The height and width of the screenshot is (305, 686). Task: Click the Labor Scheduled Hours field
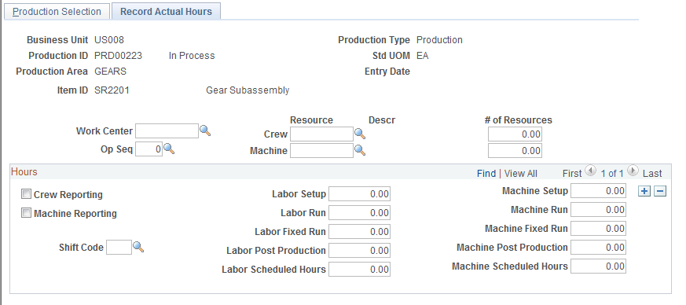[x=359, y=269]
